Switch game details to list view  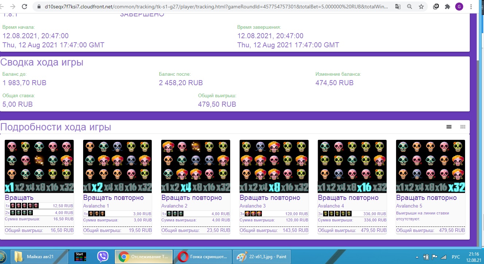[x=449, y=127]
